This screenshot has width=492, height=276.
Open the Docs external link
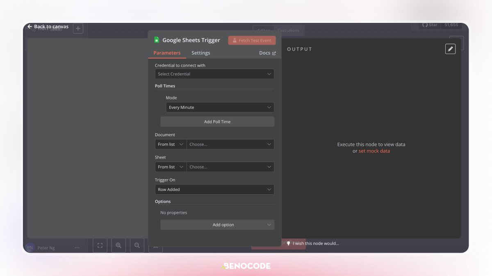[x=267, y=53]
